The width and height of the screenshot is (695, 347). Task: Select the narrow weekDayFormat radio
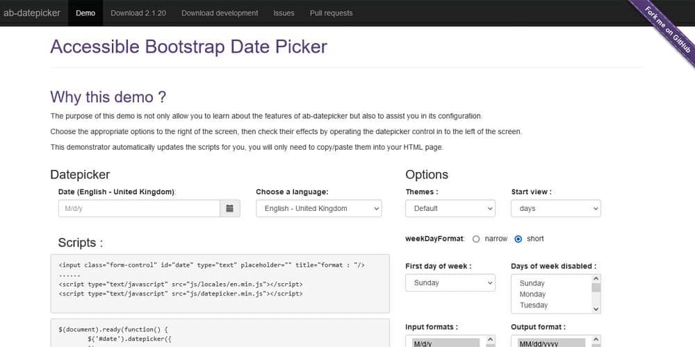476,239
